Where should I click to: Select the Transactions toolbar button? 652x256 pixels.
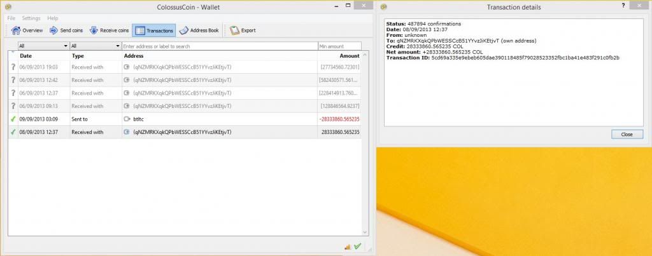pyautogui.click(x=154, y=30)
